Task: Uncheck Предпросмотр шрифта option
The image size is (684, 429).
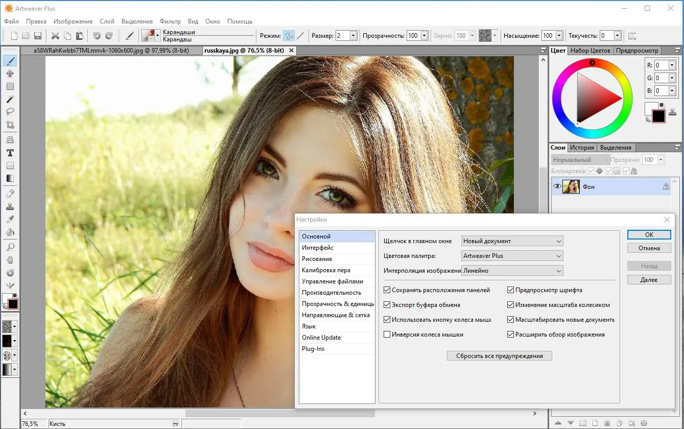Action: coord(511,290)
